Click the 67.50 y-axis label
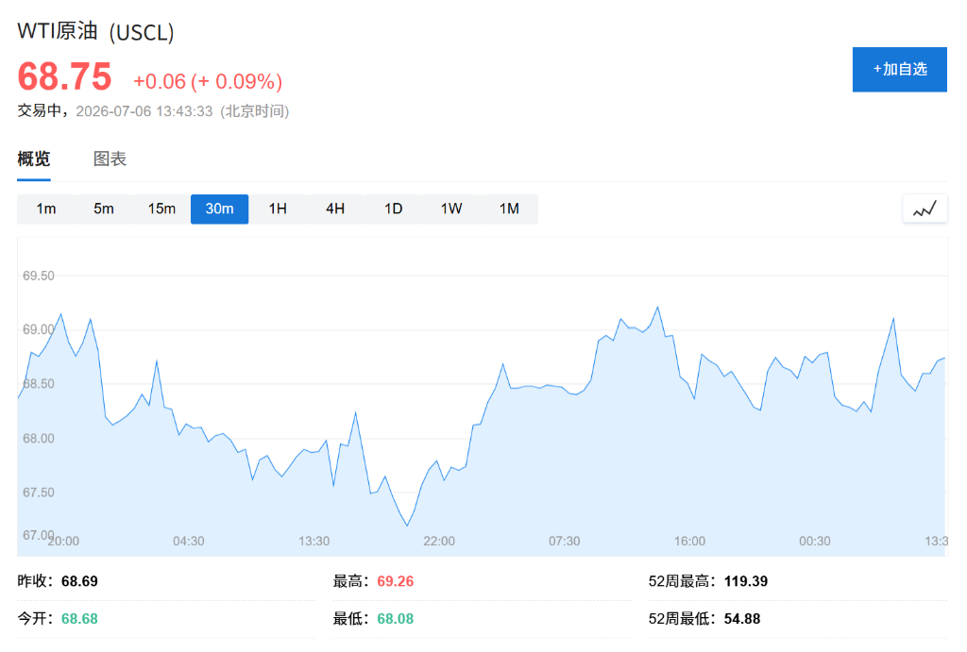The image size is (967, 652). [38, 493]
